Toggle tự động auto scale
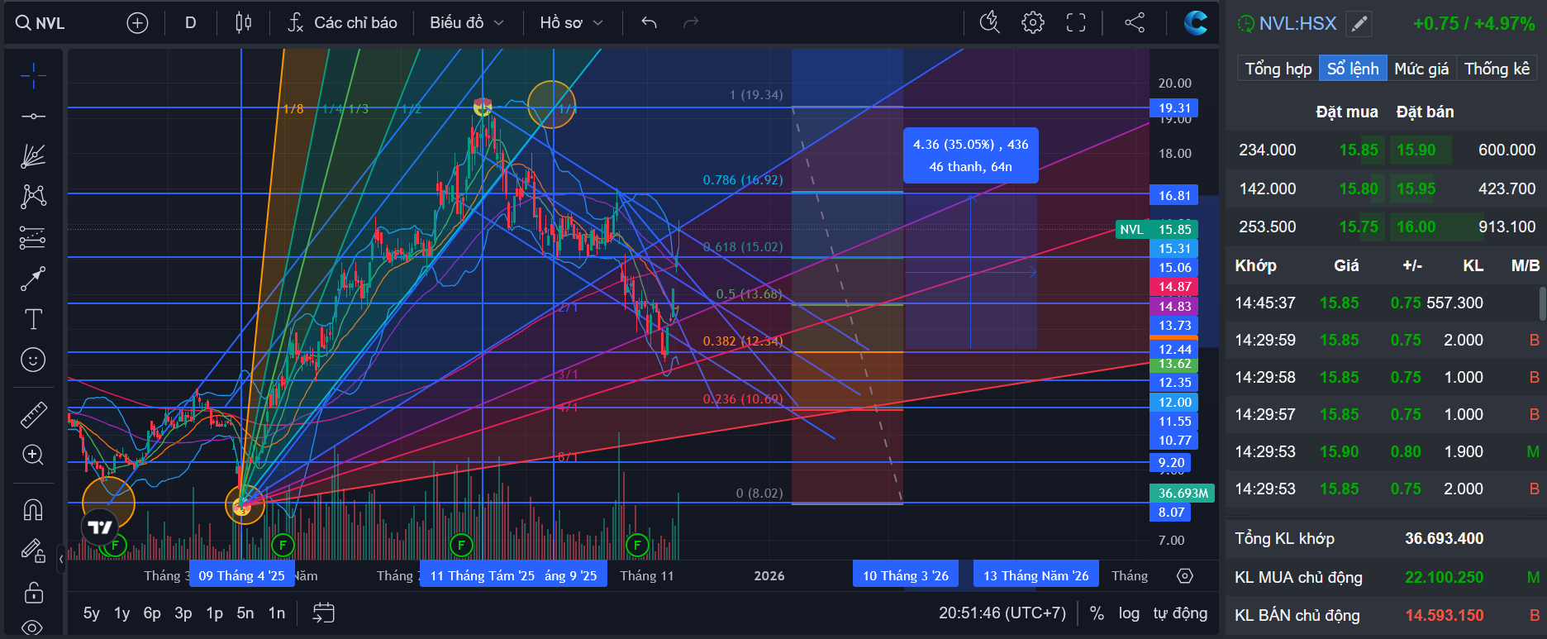1547x639 pixels. pos(1180,613)
